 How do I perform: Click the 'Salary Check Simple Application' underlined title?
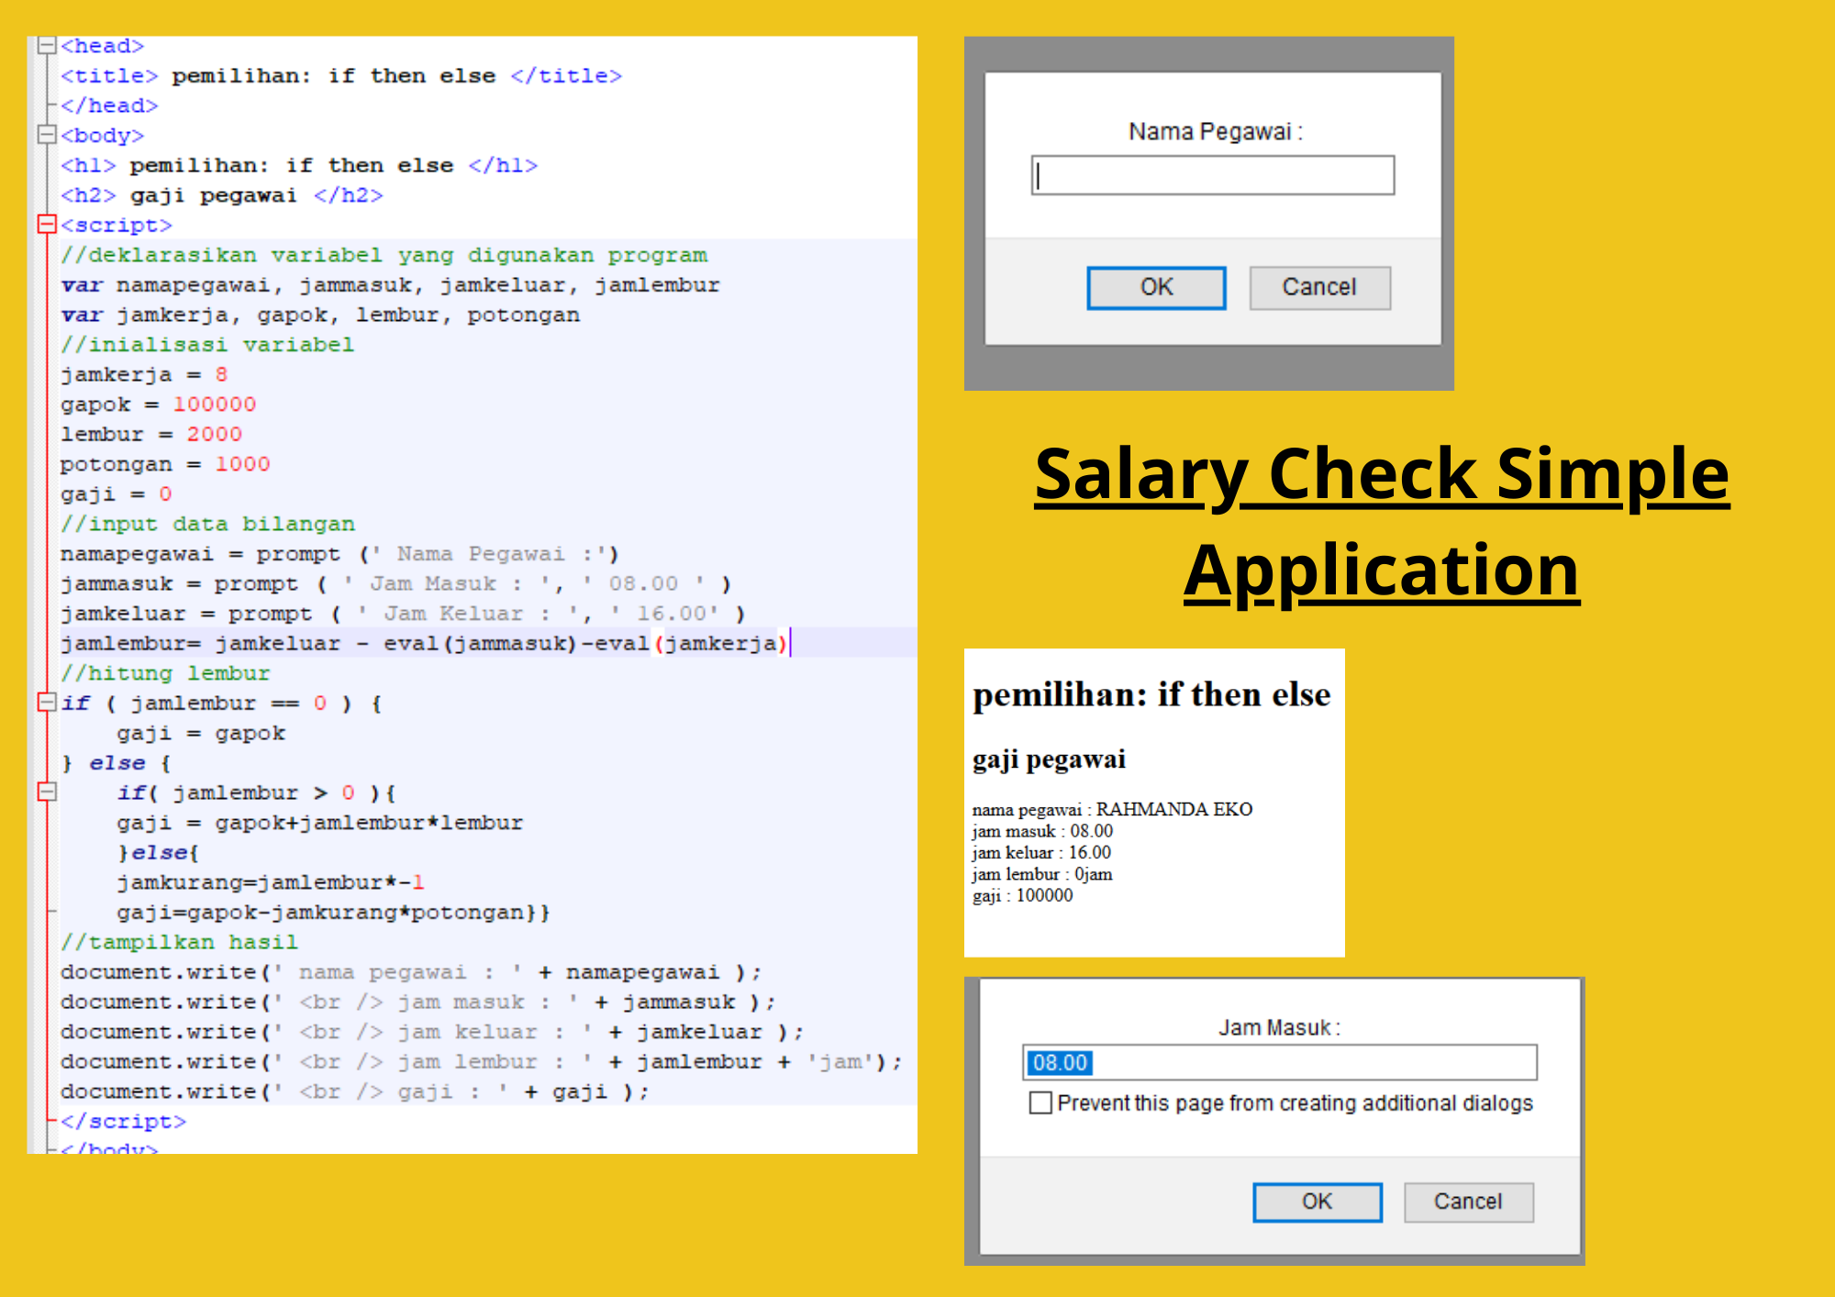[x=1381, y=521]
